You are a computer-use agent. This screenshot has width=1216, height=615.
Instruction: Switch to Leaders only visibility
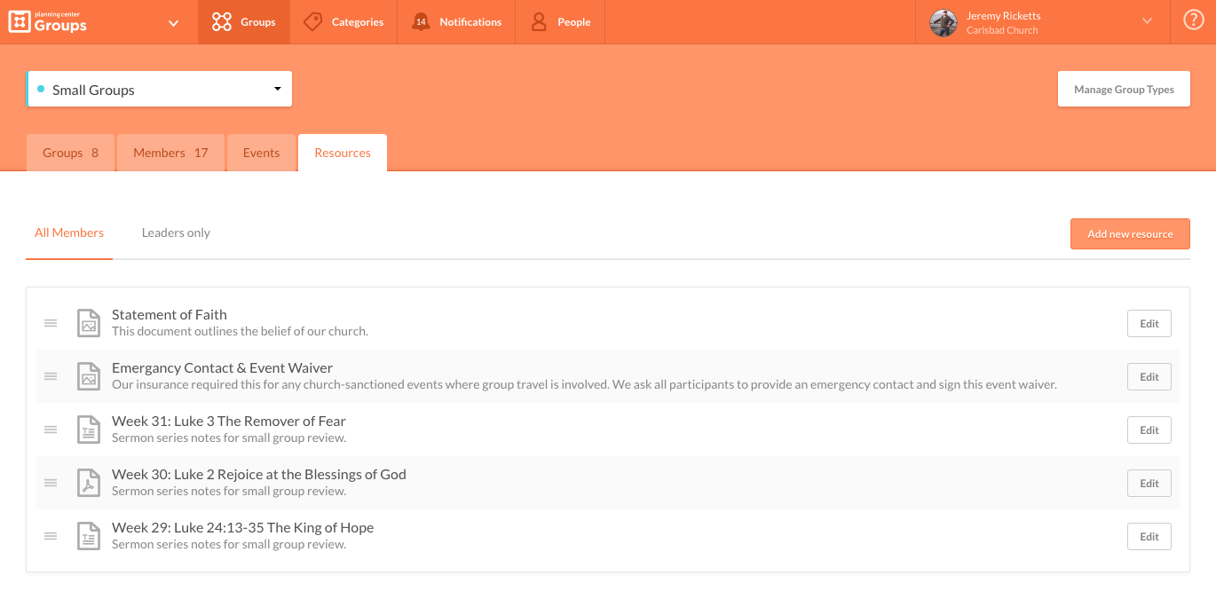coord(175,233)
